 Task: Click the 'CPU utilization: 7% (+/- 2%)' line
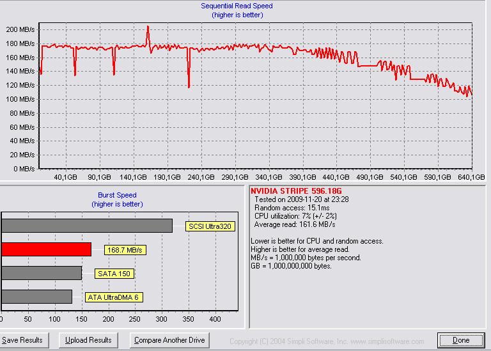(295, 216)
